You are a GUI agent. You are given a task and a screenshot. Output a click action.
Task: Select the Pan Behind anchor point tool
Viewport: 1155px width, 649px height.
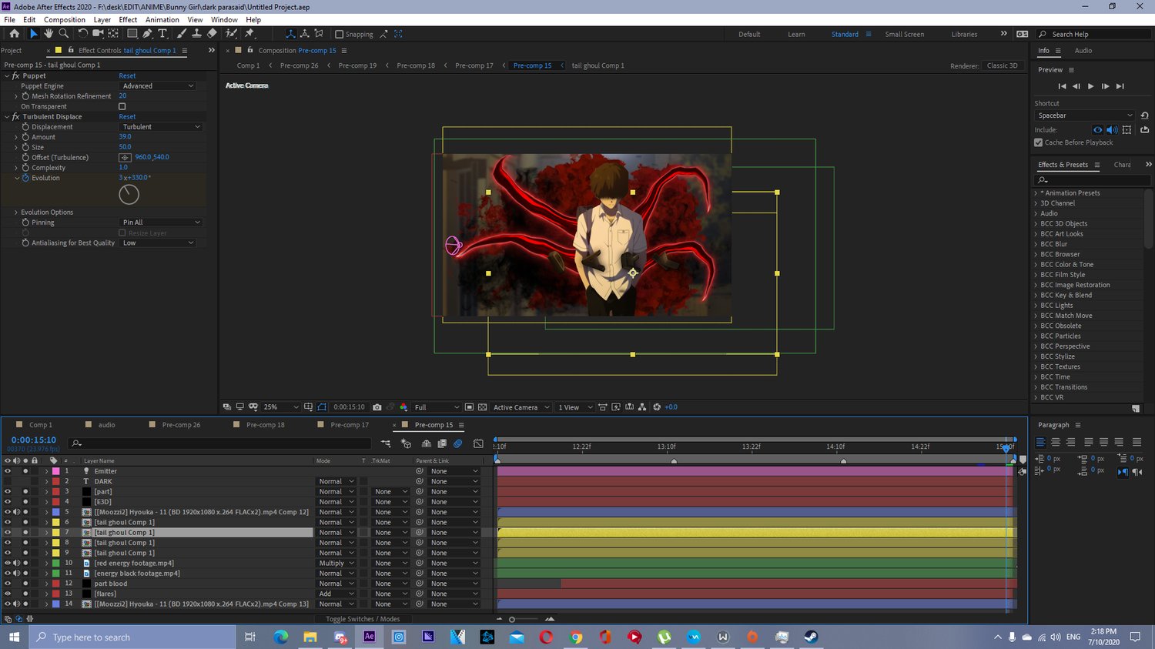point(113,34)
